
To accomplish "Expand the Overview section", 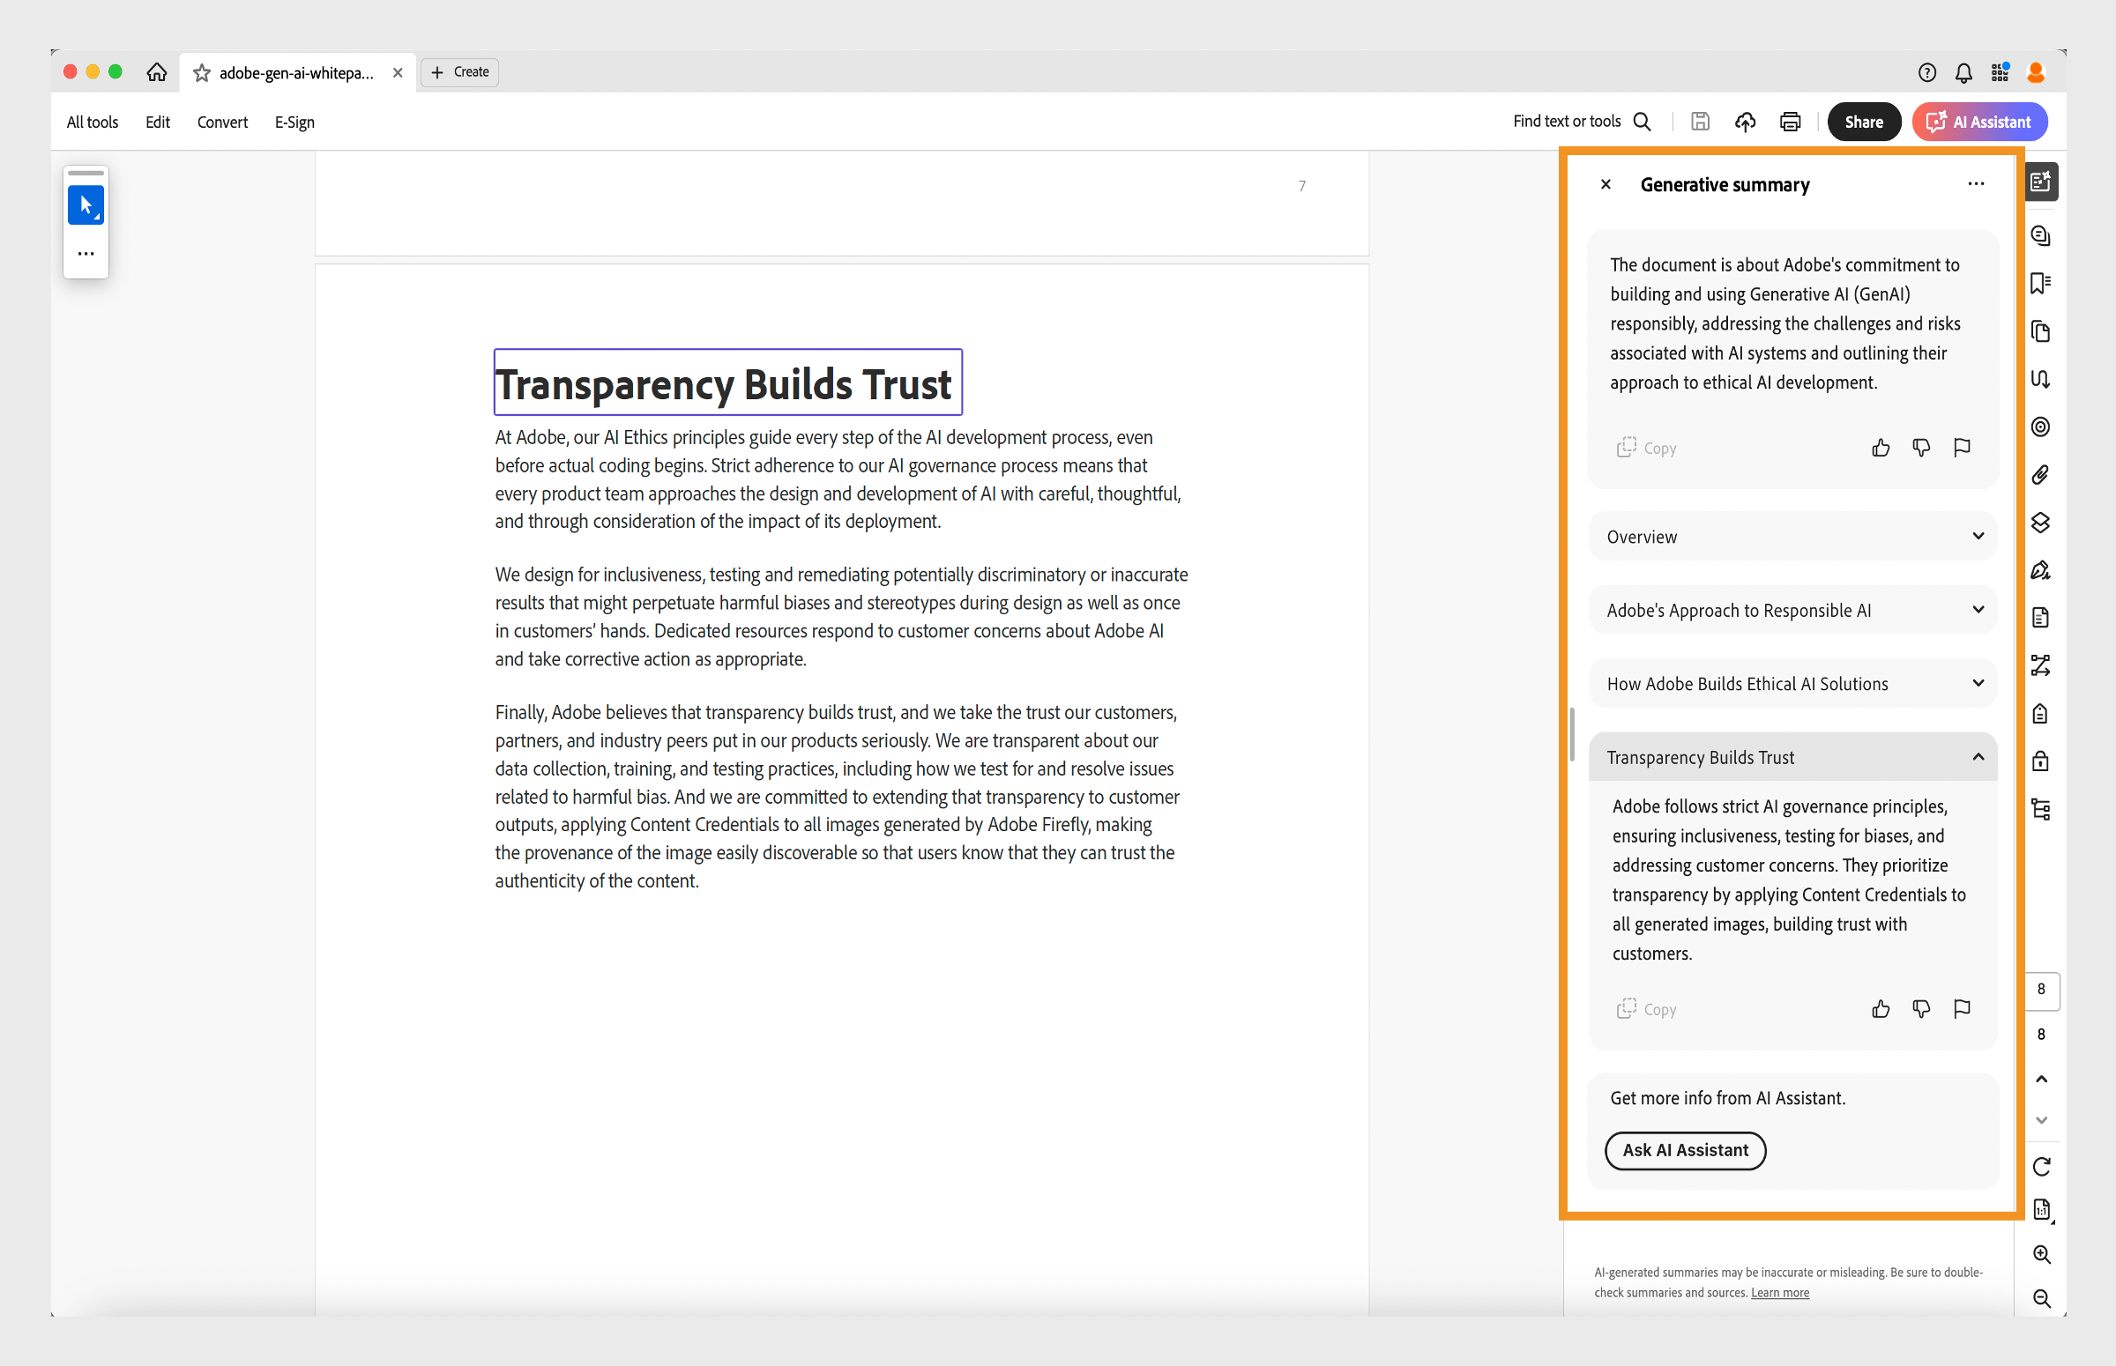I will 1792,537.
